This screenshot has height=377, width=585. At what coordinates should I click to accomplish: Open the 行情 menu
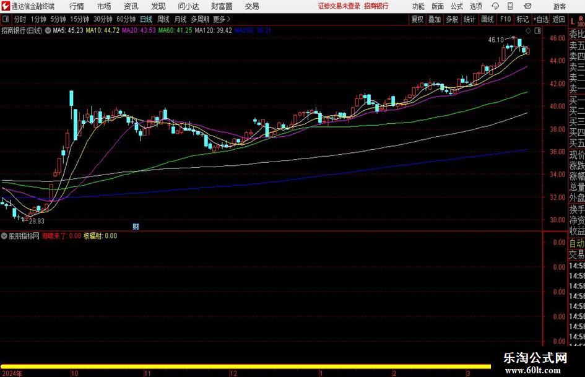77,6
